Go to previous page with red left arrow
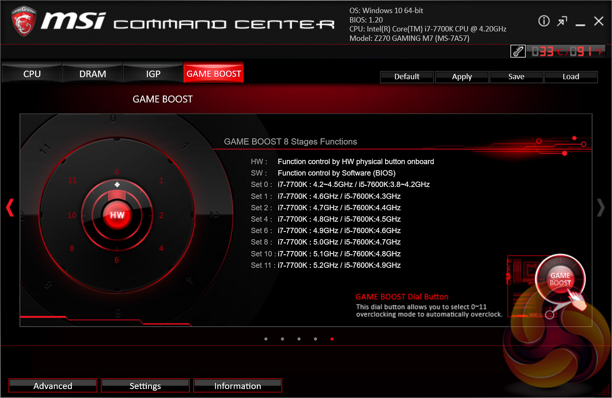This screenshot has width=612, height=398. point(10,207)
